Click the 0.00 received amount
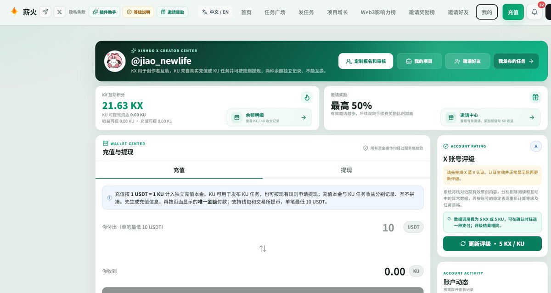The width and height of the screenshot is (551, 293). 395,271
